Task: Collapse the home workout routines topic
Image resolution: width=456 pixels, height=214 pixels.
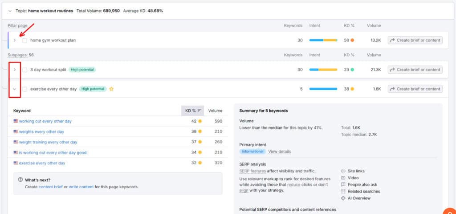Action: pos(10,11)
